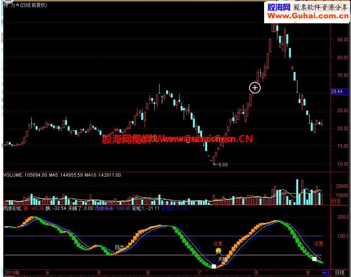
Task: Click the blue '--' button beside 日线
Action: point(325,272)
